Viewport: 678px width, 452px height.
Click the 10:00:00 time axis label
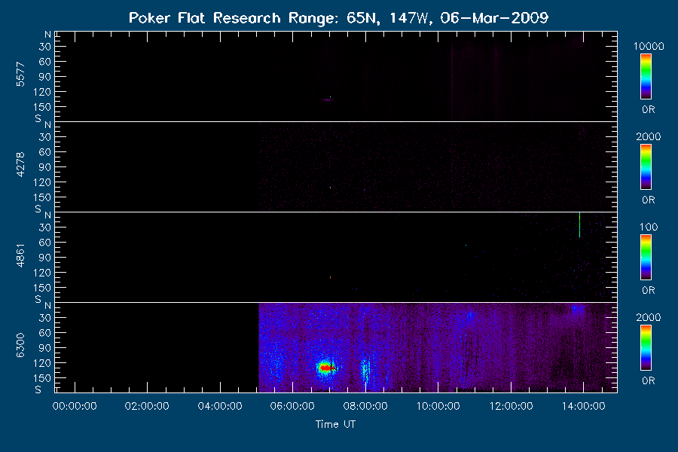[438, 406]
